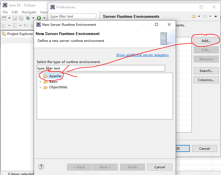The height and width of the screenshot is (175, 221).
Task: Click the Preferences type filter text field
Action: click(73, 16)
